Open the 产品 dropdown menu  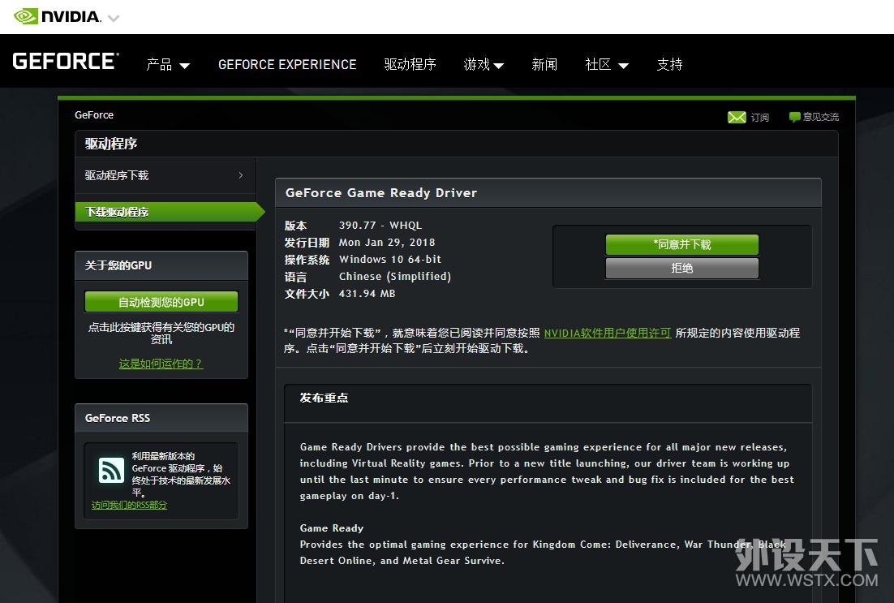tap(168, 64)
